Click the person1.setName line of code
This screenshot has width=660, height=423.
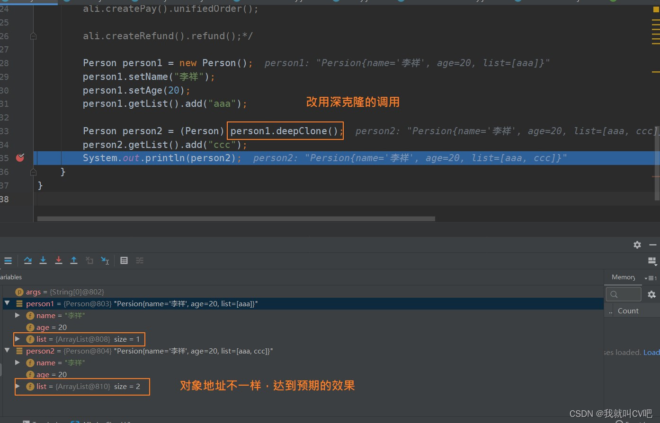coord(149,77)
